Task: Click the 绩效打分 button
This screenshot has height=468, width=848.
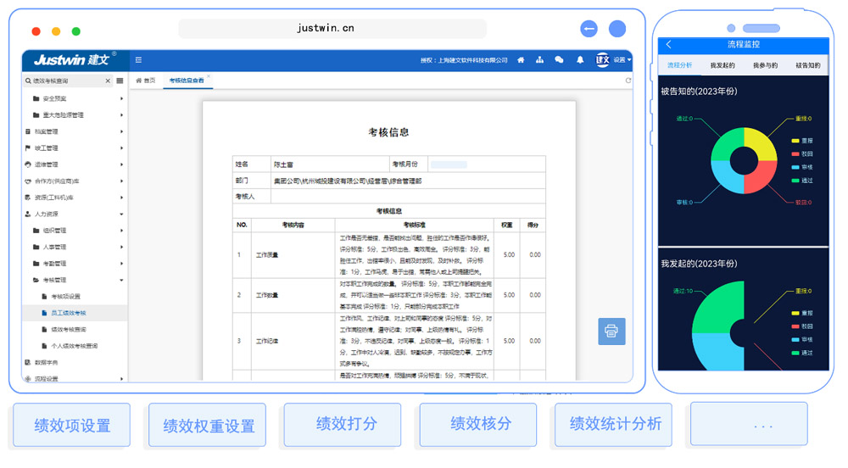Action: pos(343,424)
